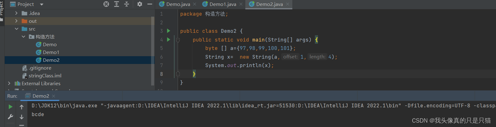Screen dimensions: 496x127
Task: Click the length: parameter hint
Action: tap(318, 57)
